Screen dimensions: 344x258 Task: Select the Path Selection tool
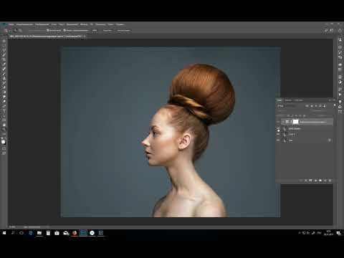point(4,115)
